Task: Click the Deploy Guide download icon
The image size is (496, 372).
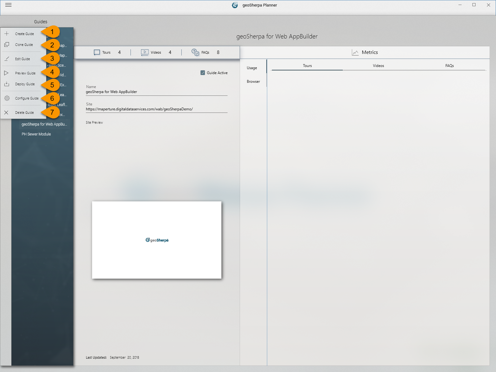Action: coord(7,84)
